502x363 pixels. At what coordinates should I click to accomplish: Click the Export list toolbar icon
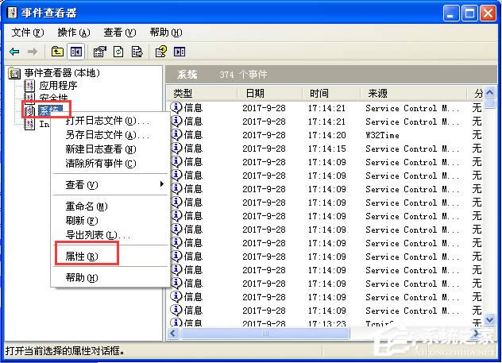click(x=137, y=52)
